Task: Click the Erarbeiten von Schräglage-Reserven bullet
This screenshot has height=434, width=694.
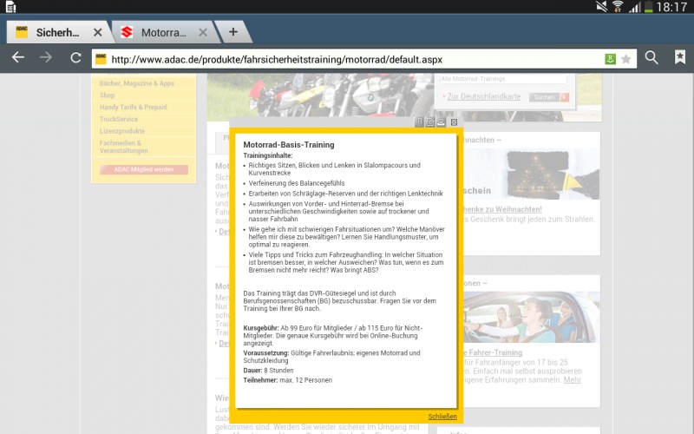Action: (345, 194)
